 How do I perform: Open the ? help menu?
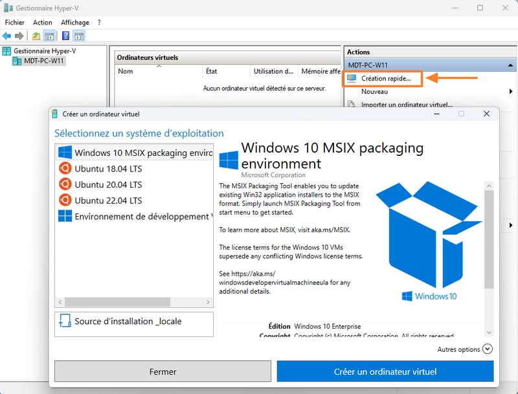(x=99, y=23)
